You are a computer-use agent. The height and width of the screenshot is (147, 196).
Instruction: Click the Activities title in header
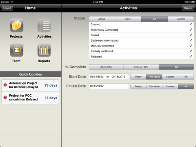(x=128, y=8)
